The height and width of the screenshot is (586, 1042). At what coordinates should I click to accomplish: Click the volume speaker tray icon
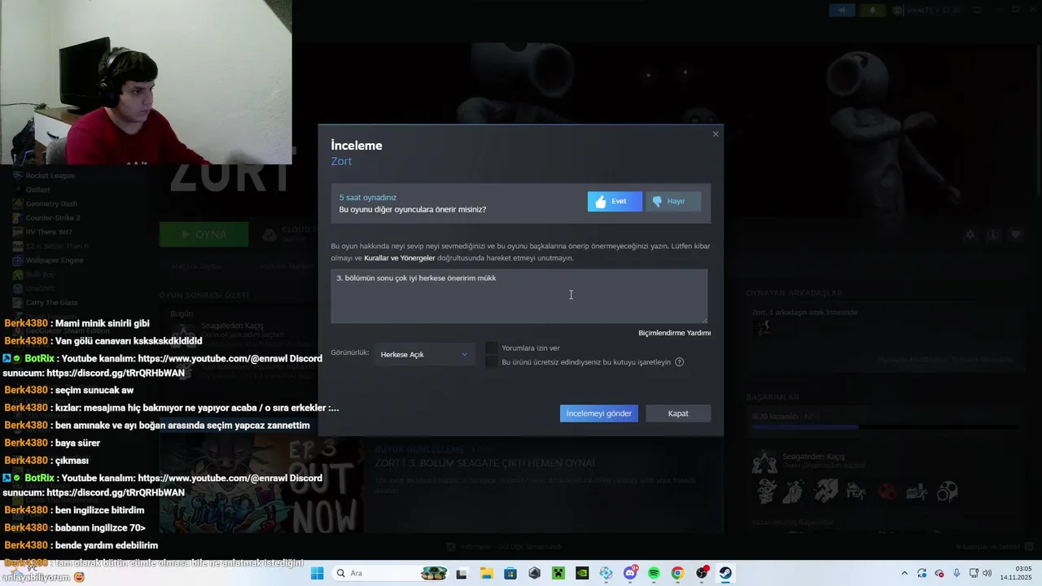987,573
